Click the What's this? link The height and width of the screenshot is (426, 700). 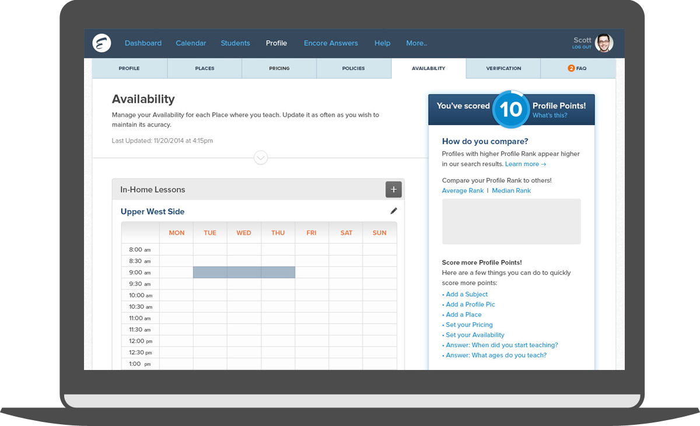click(x=549, y=116)
